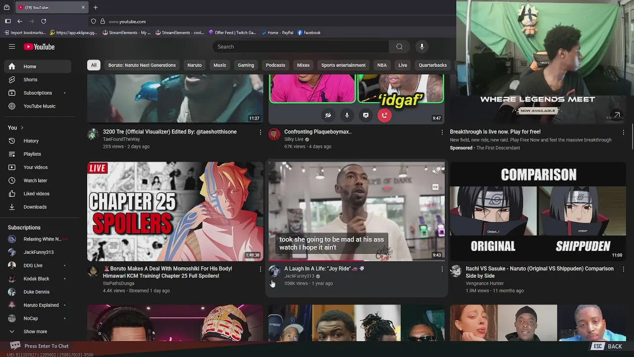634x357 pixels.
Task: Seek the Joy Ride preview progress bar
Action: [357, 260]
